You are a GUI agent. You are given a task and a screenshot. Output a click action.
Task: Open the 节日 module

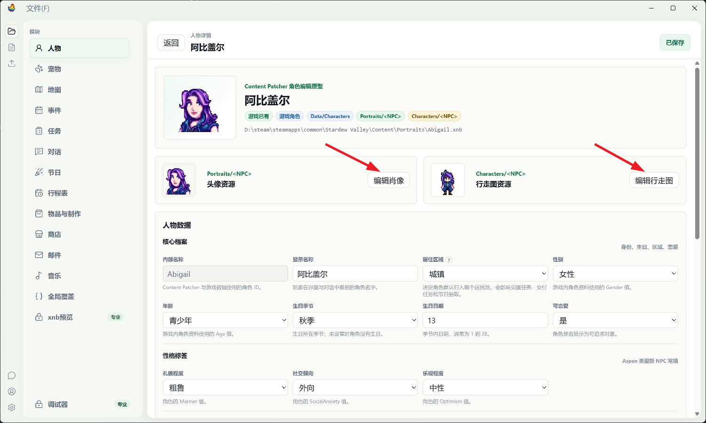80,172
